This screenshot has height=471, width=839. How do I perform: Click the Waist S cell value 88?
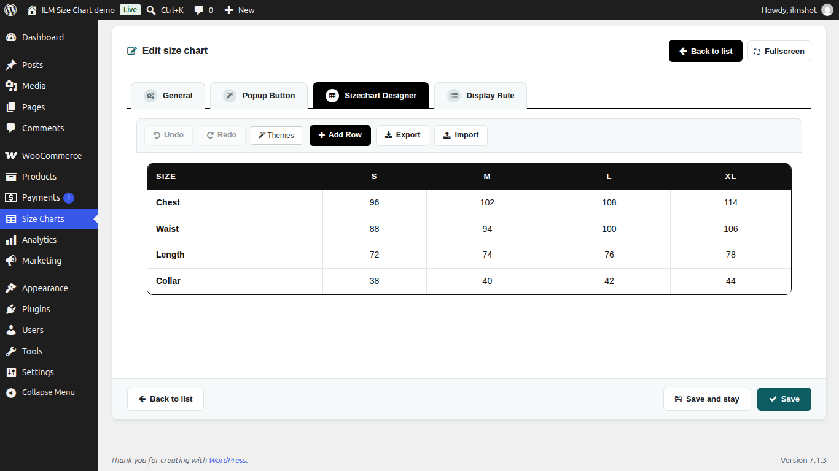coord(375,229)
